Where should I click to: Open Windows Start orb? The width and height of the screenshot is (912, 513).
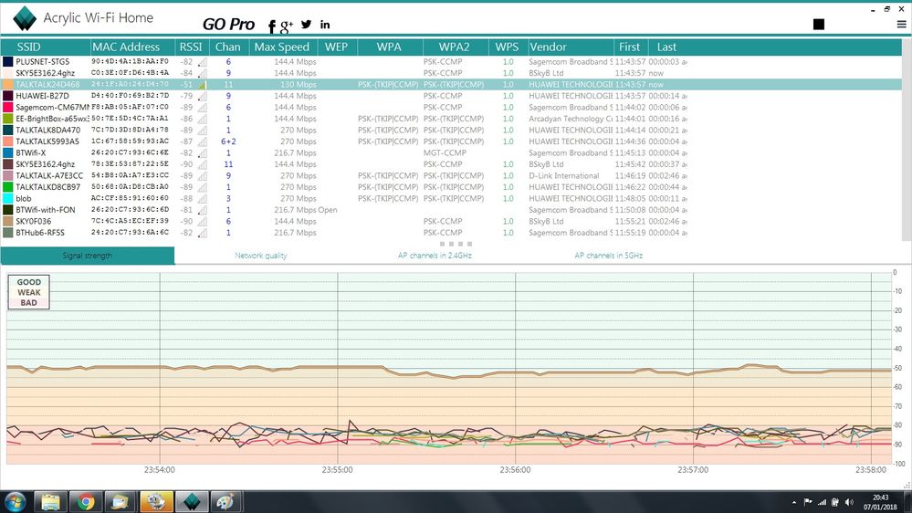(15, 501)
